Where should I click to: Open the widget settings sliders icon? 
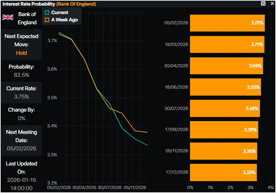pyautogui.click(x=263, y=4)
